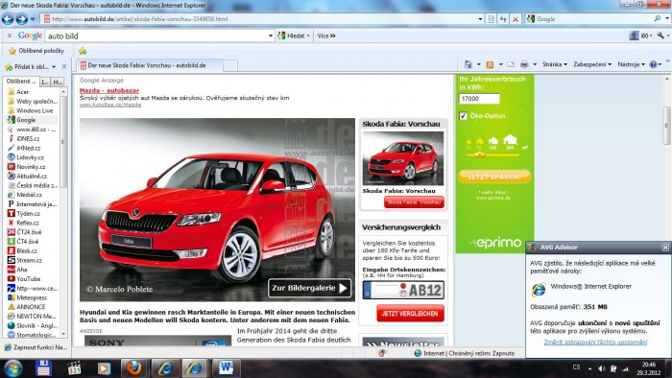Switch to the H... history tab in sidebar
This screenshot has height=378, width=672.
tap(58, 82)
